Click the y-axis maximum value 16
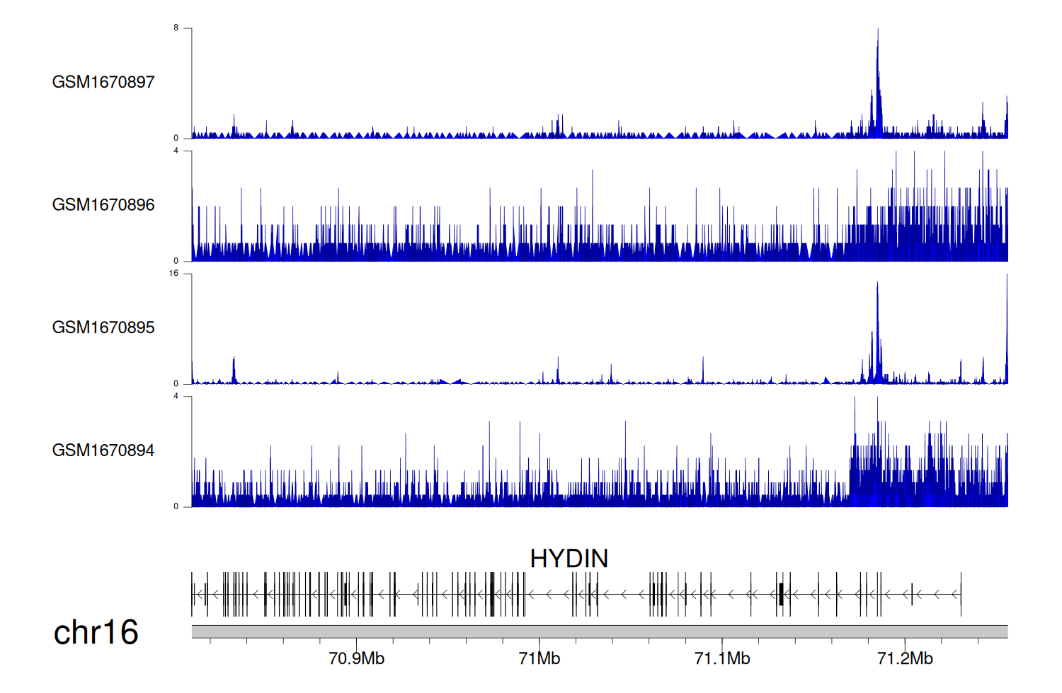The height and width of the screenshot is (693, 1062). pos(174,273)
